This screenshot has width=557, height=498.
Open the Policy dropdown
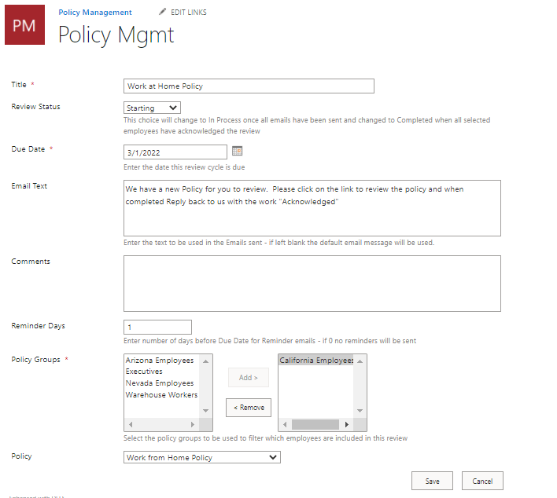[x=201, y=457]
